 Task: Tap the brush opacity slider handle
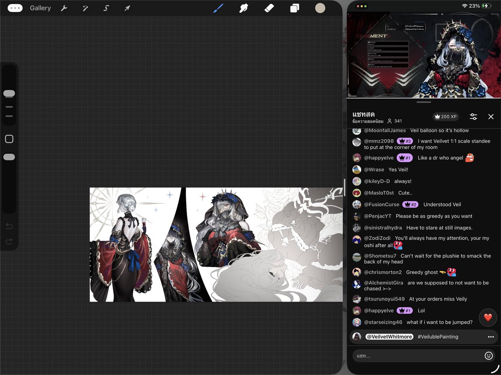[9, 157]
